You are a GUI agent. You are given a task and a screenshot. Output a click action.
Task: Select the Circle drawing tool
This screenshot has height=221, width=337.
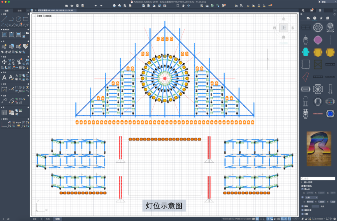[19, 19]
